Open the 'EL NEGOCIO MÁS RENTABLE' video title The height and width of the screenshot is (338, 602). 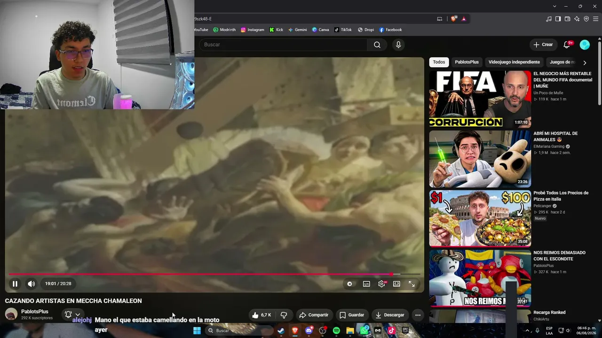(x=562, y=80)
